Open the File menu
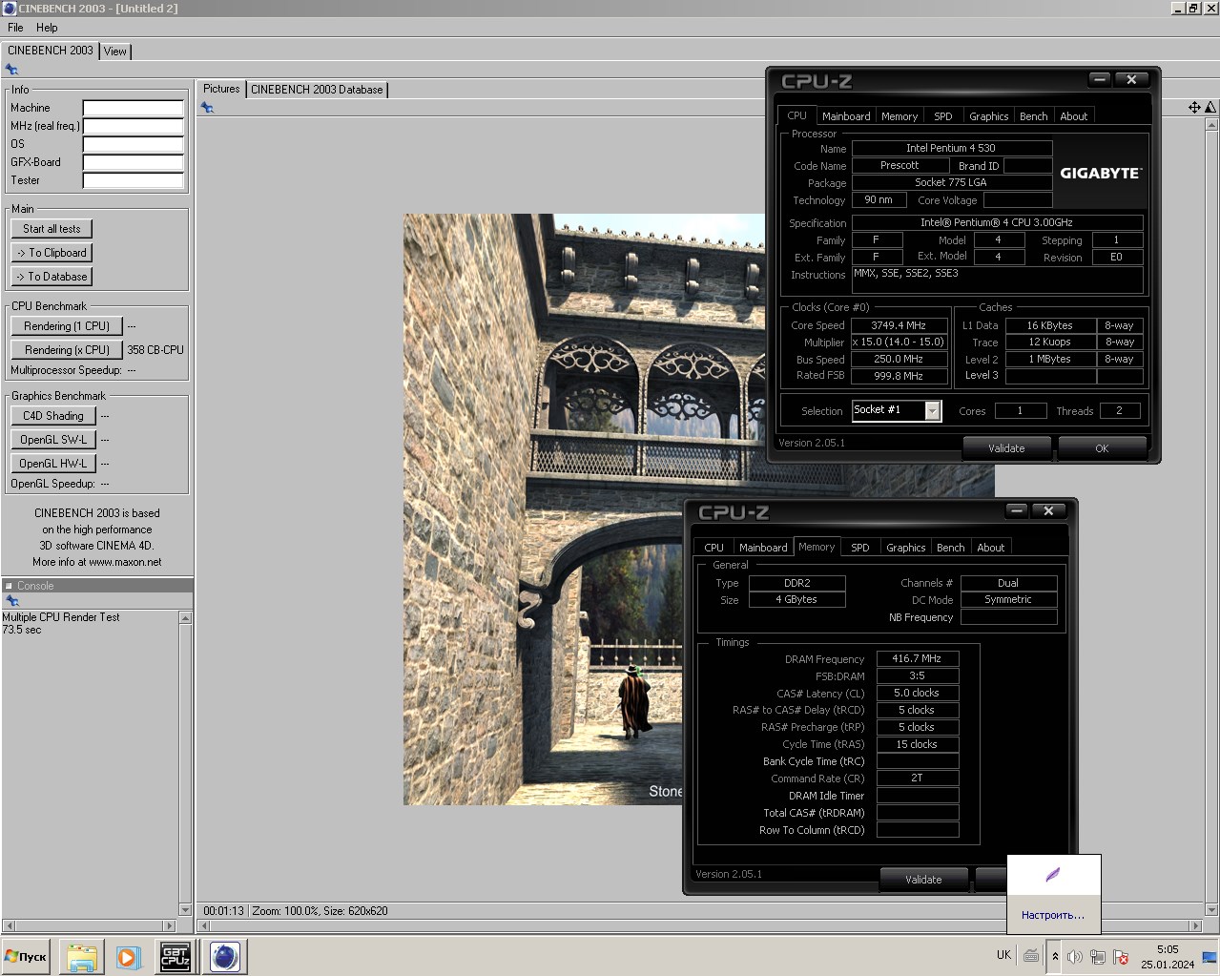This screenshot has width=1220, height=976. click(x=15, y=28)
